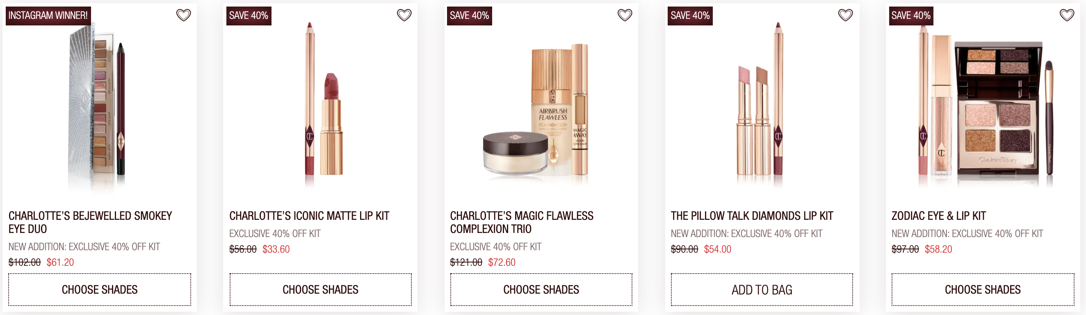The width and height of the screenshot is (1086, 315).
Task: Add Pillow Talk Diamonds Lip Kit to bag
Action: (x=762, y=289)
